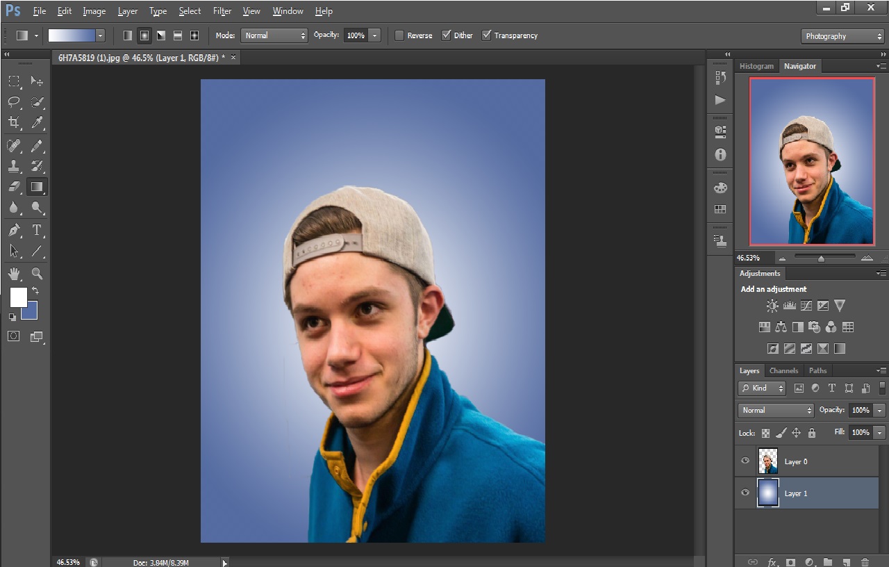The image size is (889, 567).
Task: Select the Gradient tool
Action: click(x=38, y=186)
